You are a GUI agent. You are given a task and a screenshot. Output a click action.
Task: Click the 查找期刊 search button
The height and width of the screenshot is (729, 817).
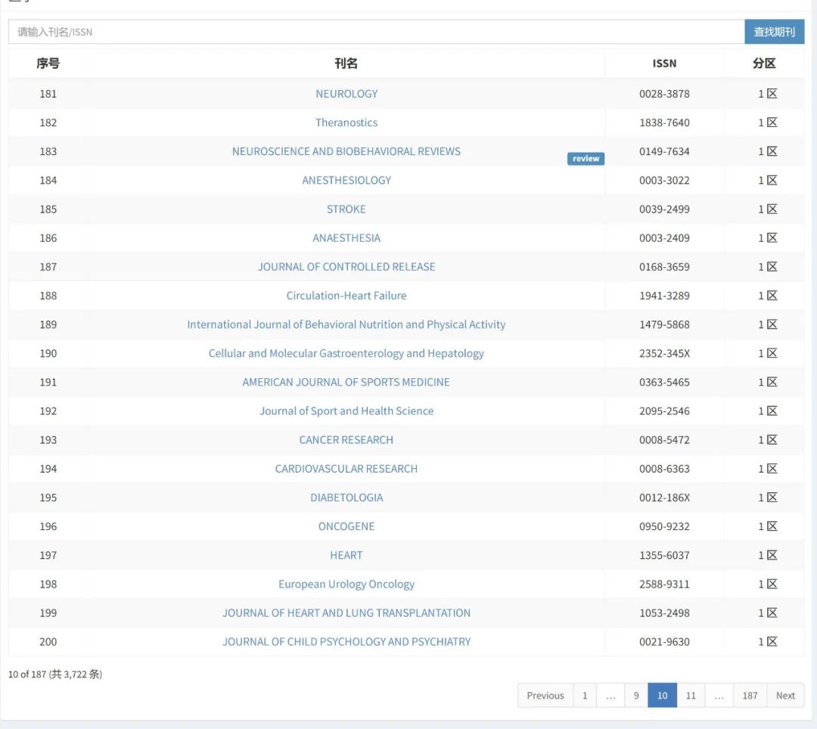tap(774, 32)
